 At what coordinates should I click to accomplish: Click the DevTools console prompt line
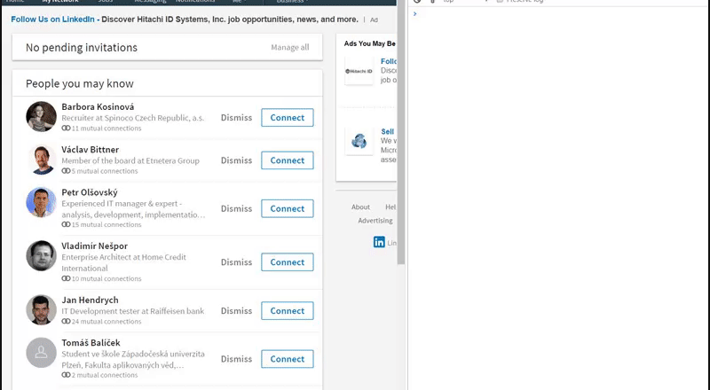click(559, 14)
